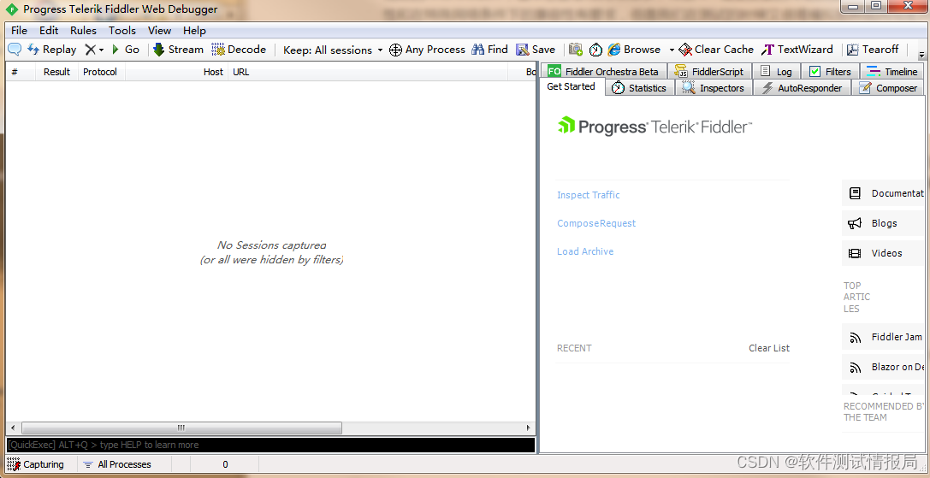Click All Processes filter in status bar
This screenshot has width=930, height=478.
point(118,464)
